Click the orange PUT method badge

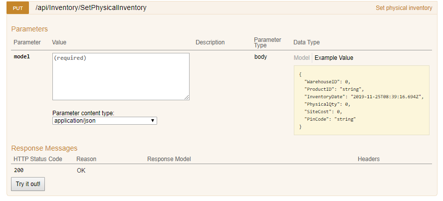[18, 8]
